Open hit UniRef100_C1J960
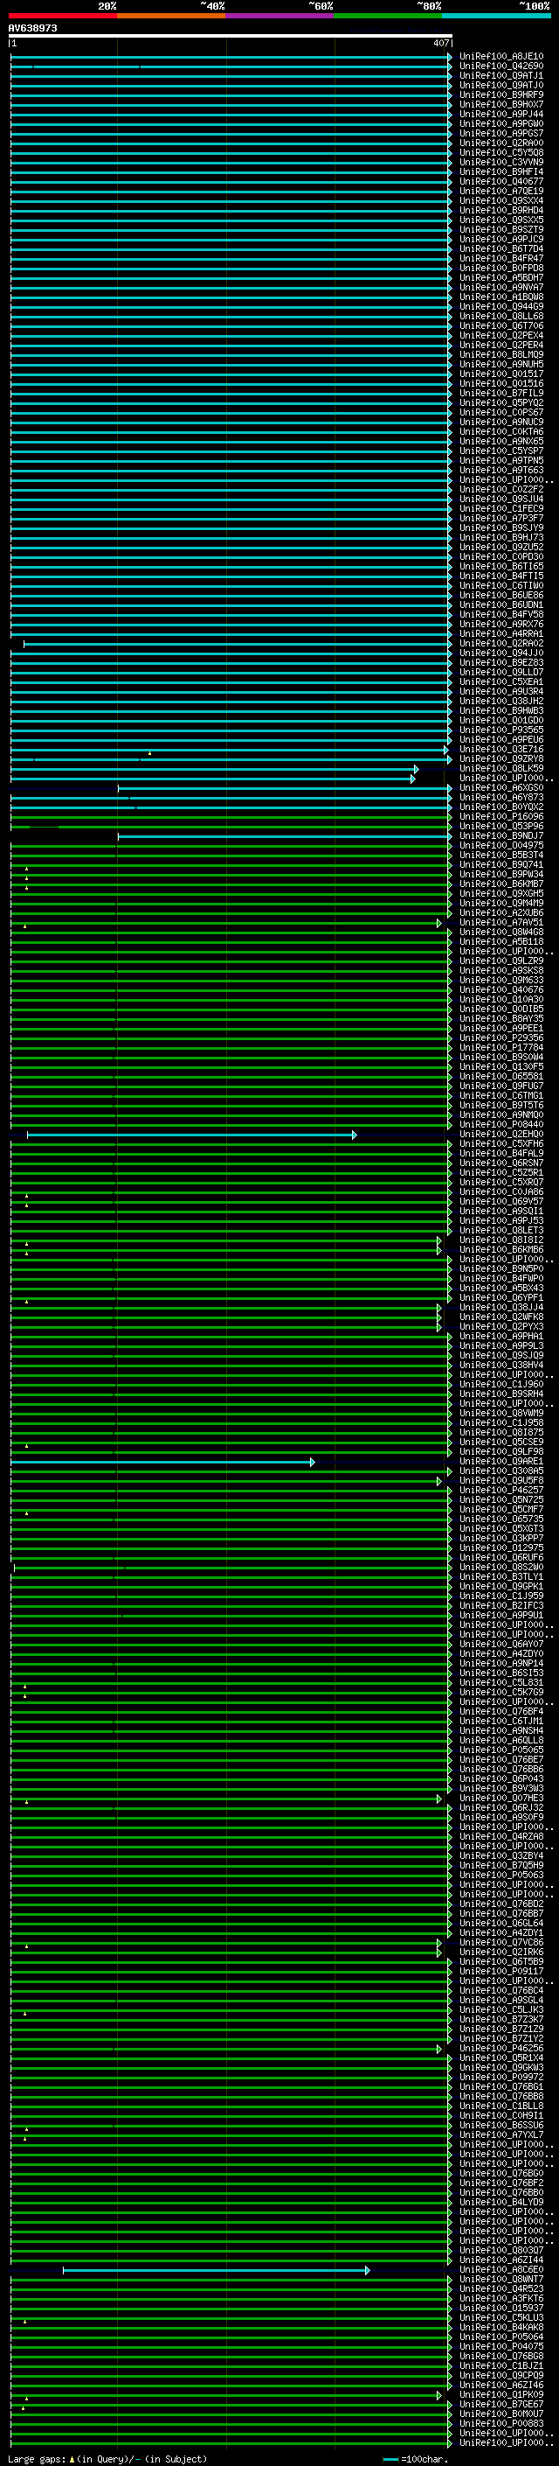 coord(501,1384)
